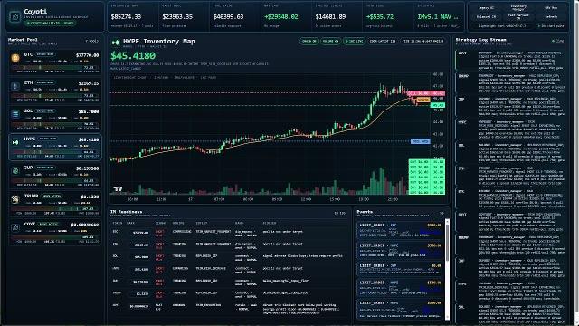Open the TRUMP card showing $3.1220
579x326 pixels.
[x=55, y=204]
